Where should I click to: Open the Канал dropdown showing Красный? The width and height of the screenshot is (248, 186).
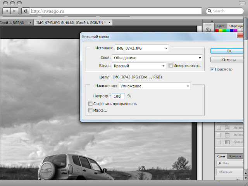pos(139,66)
